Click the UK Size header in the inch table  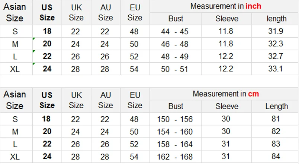[x=76, y=13]
